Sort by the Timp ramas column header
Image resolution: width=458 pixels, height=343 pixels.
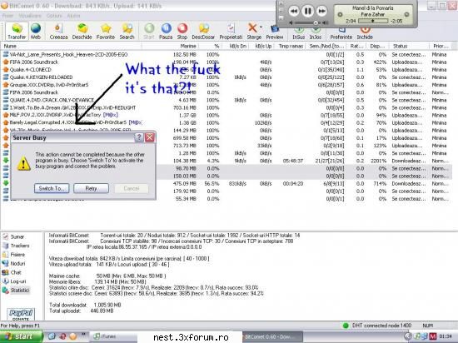[291, 46]
